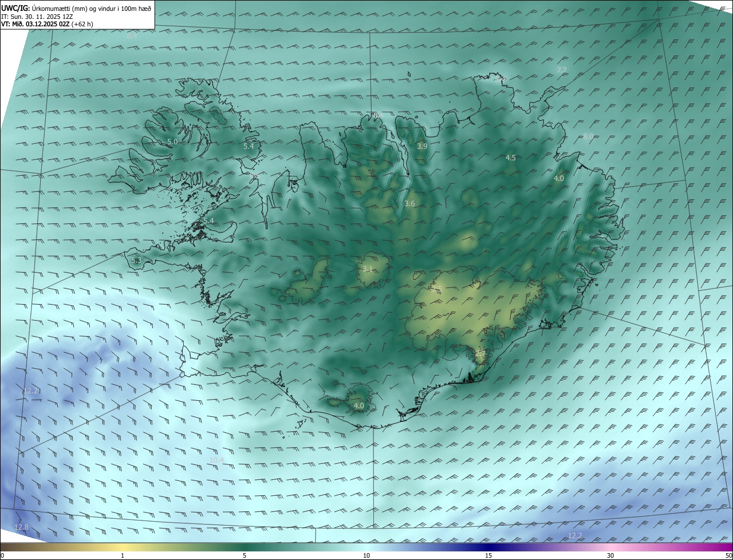Click the 5.3 value label on the map
This screenshot has height=560, width=733.
tap(136, 261)
